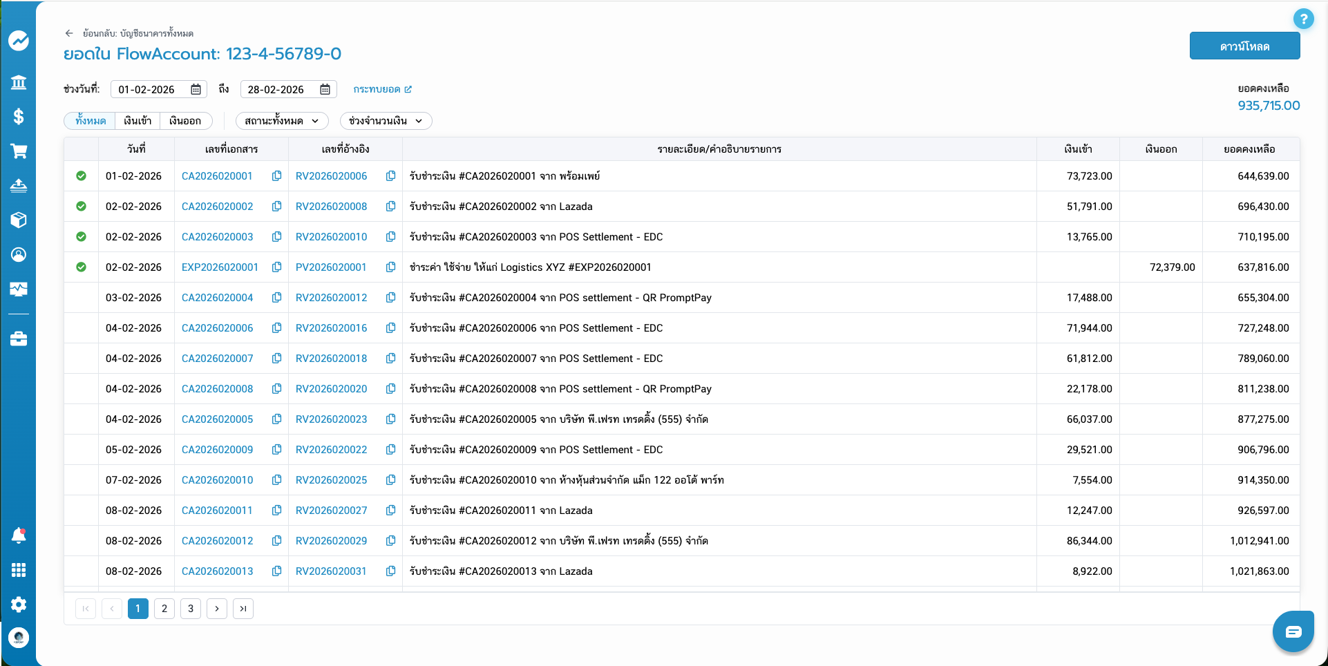Open the live chat bubble

[x=1293, y=631]
